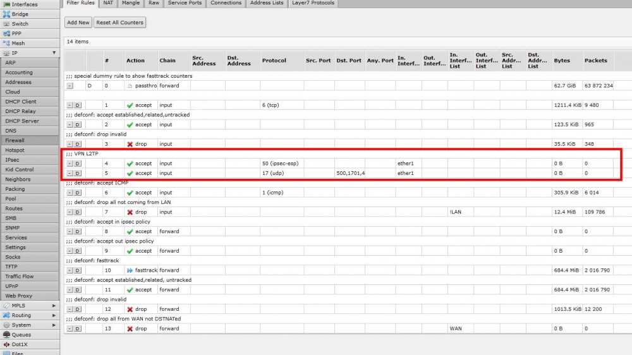This screenshot has height=355, width=632.
Task: Sort rules by the Bytes column header
Action: pyautogui.click(x=561, y=61)
